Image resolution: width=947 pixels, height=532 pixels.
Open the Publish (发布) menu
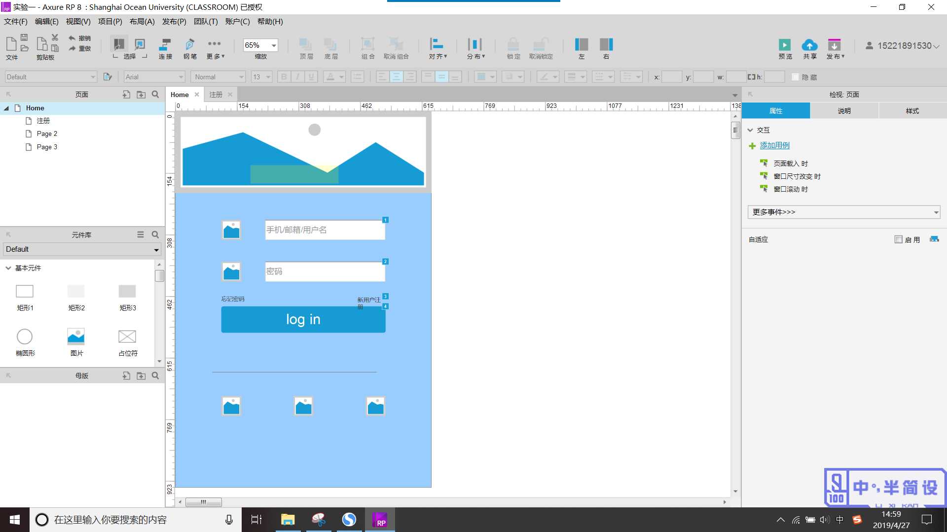pyautogui.click(x=174, y=22)
